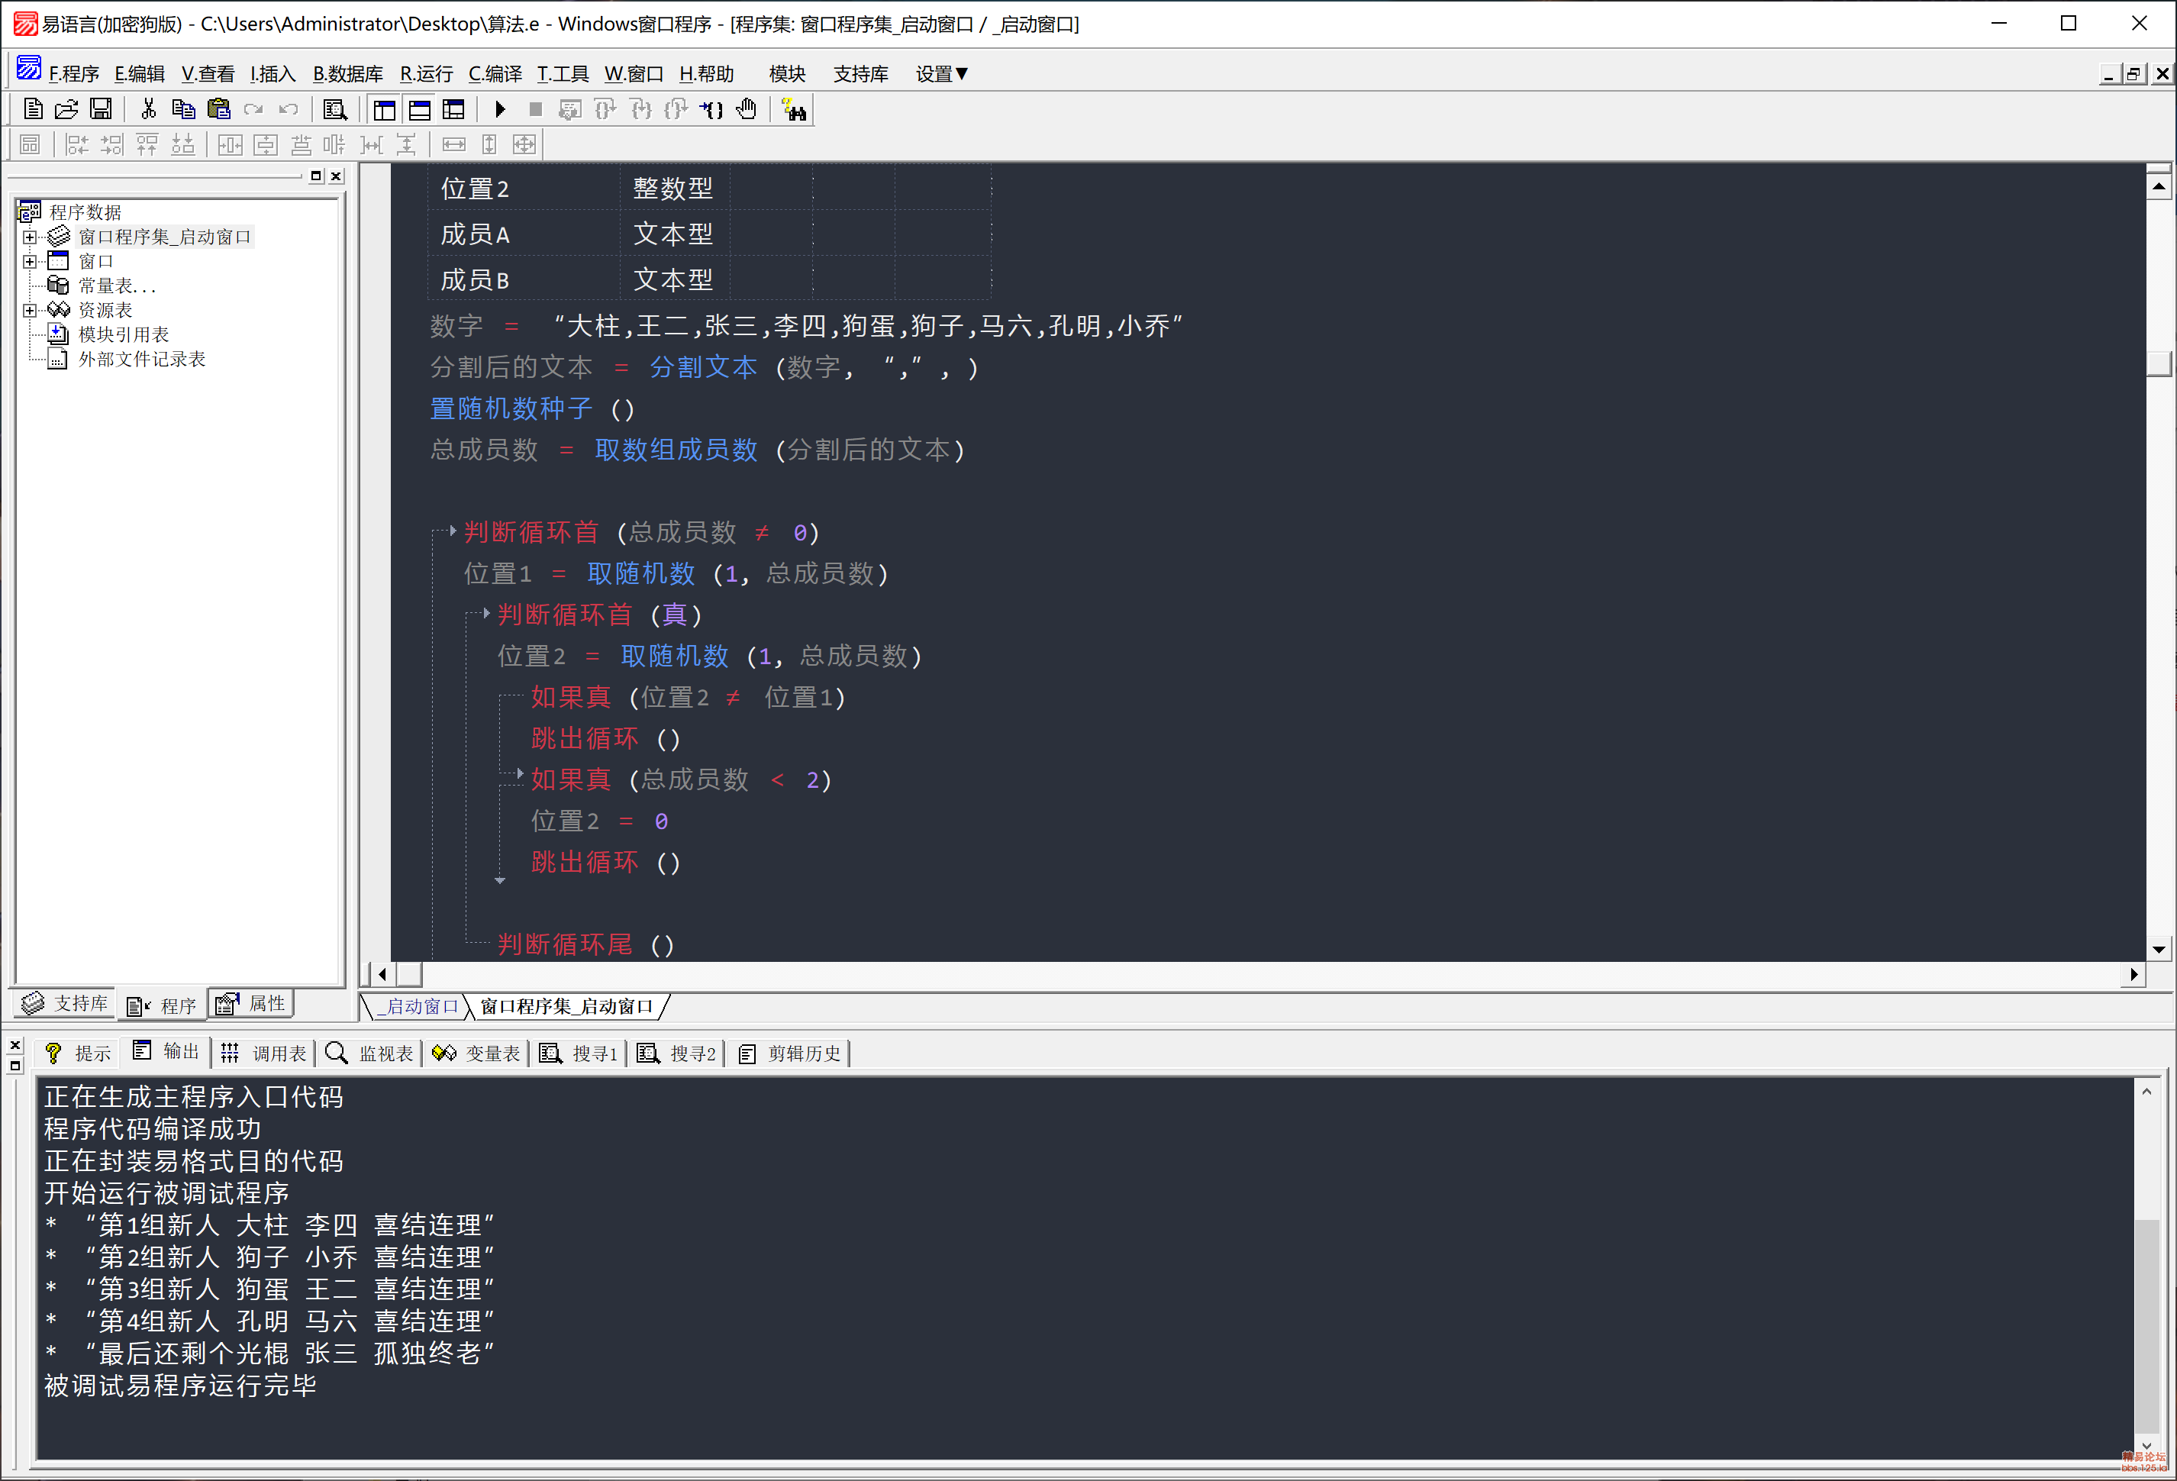Click the center vertically layout icon
Screen dimensions: 2177x1481
click(x=266, y=144)
